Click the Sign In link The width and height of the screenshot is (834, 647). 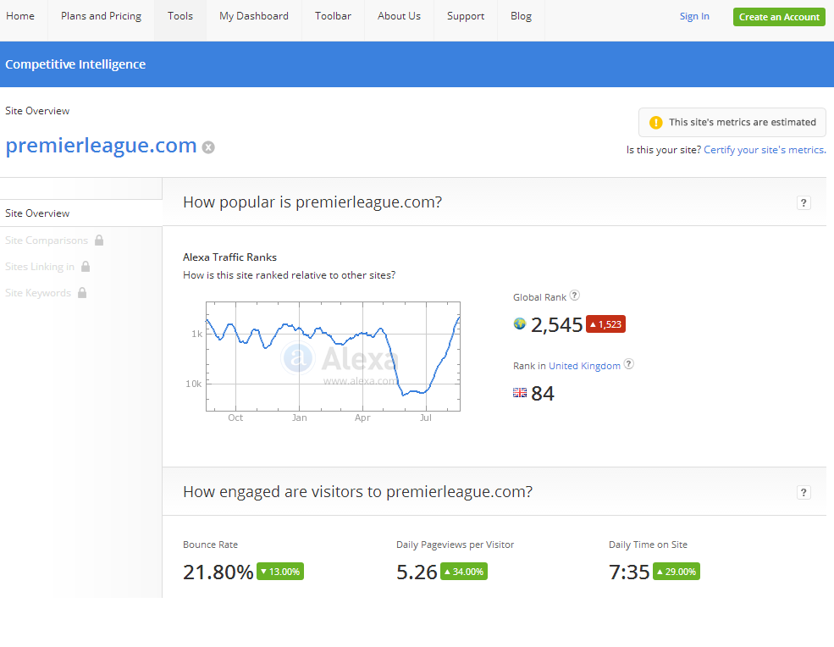pyautogui.click(x=694, y=16)
